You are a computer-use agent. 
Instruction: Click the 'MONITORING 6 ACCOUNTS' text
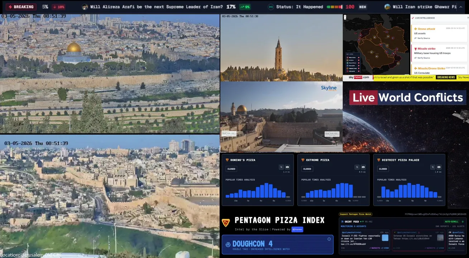point(354,226)
